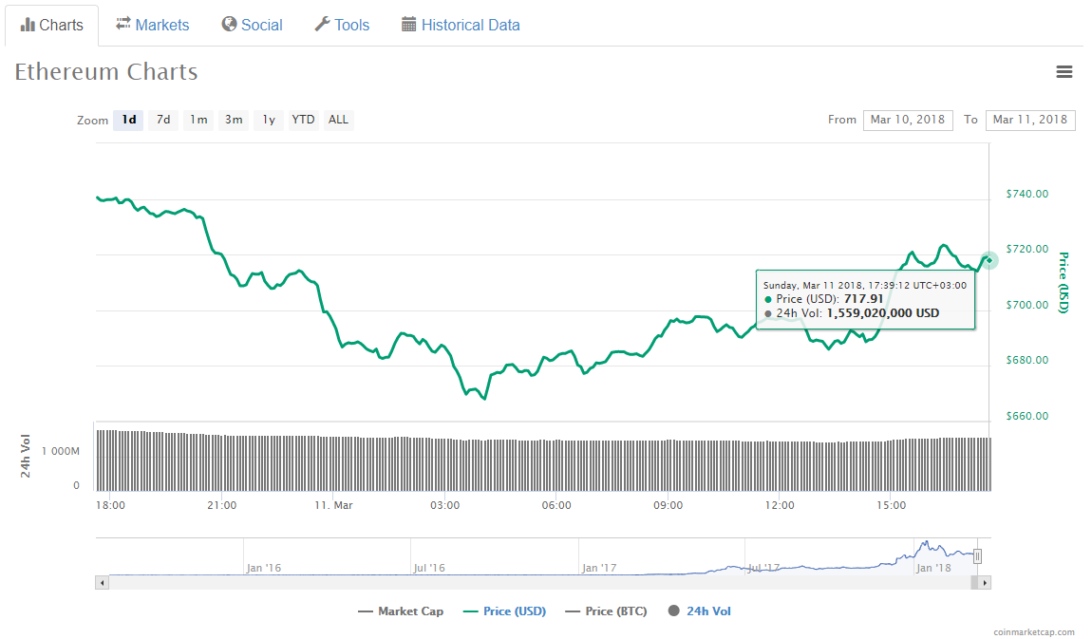Select the 1y zoom range
Screen dimensions: 1092x639
[269, 120]
